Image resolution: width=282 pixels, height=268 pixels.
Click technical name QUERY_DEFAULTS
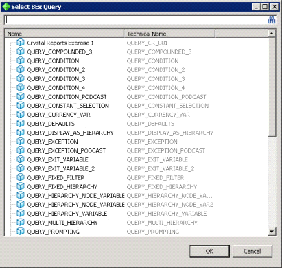[x=150, y=124]
